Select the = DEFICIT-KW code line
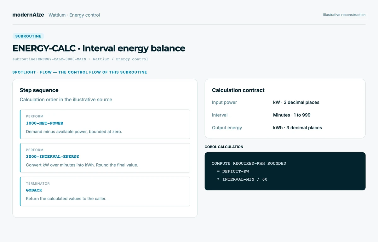 (x=233, y=171)
